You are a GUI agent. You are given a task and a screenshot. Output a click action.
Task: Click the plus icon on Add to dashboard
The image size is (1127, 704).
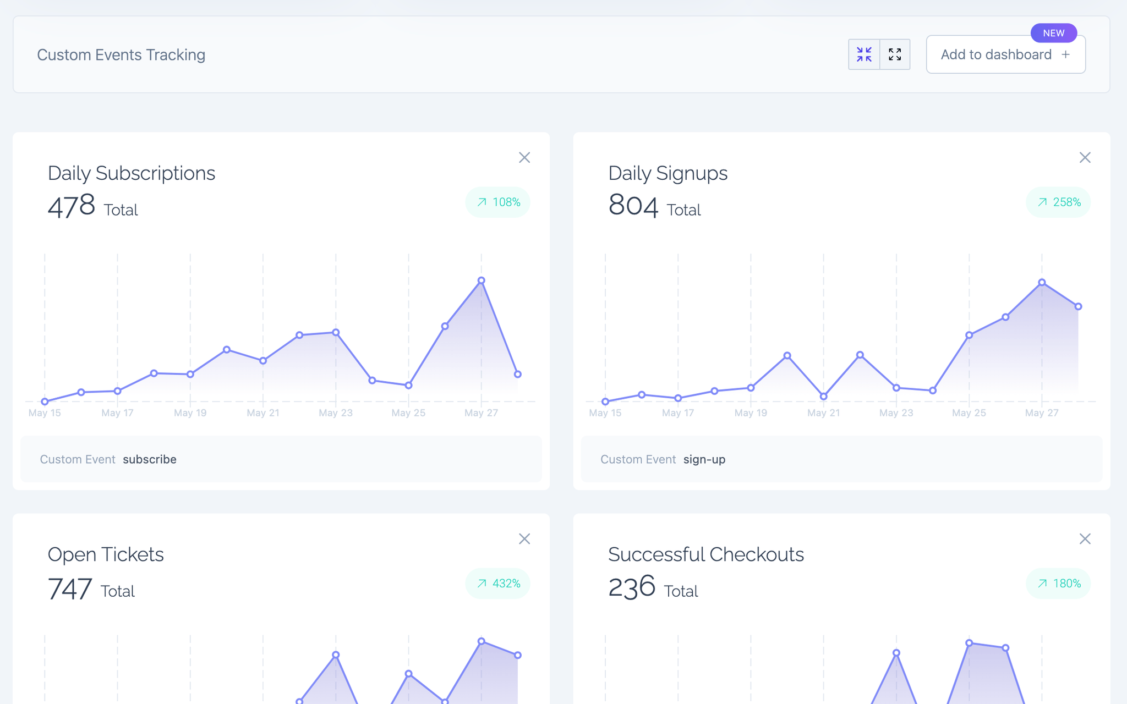tap(1066, 54)
